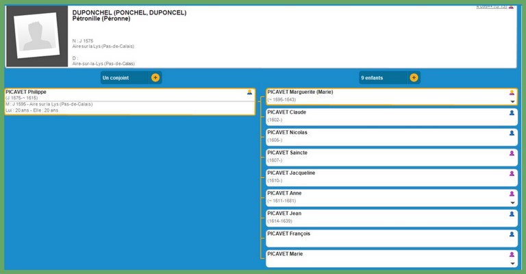Add a child with the plus button
The image size is (526, 274).
click(414, 77)
